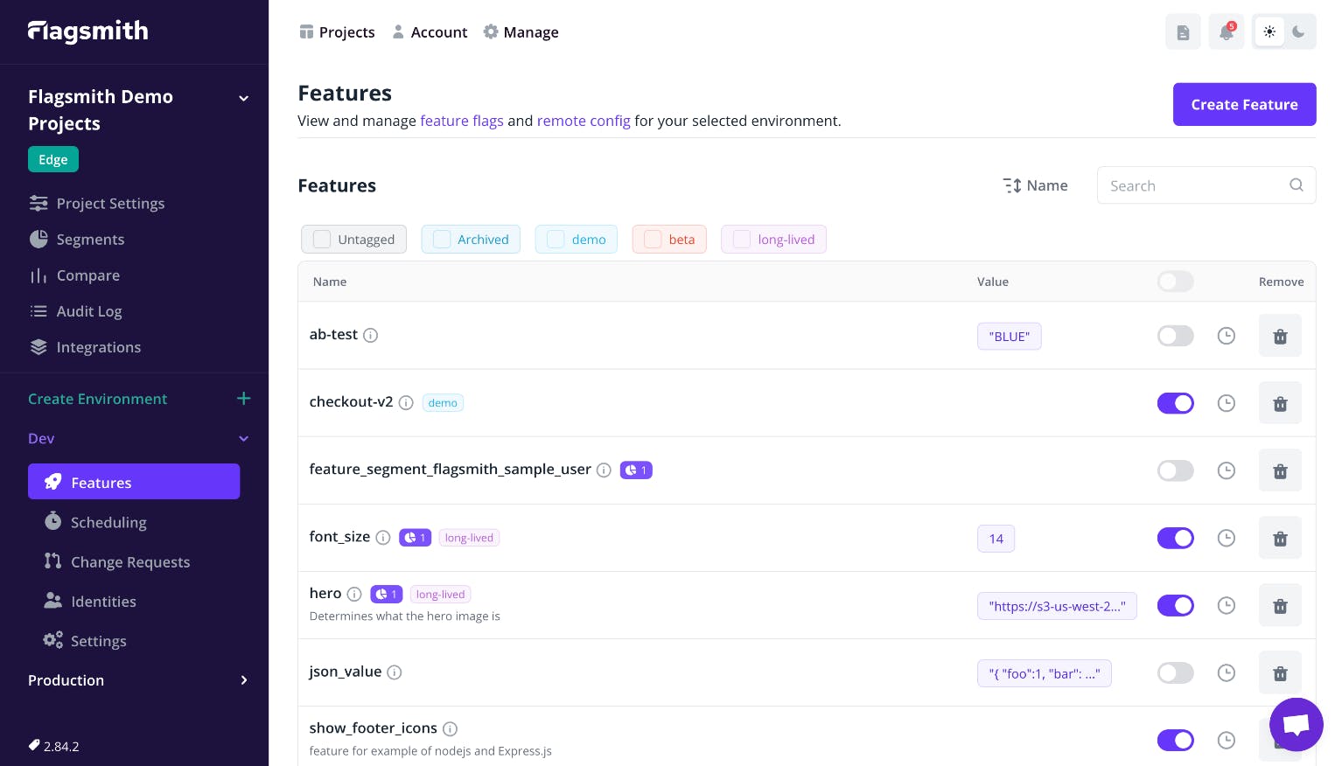Click info icon next to json_value
The image size is (1342, 766).
coord(395,672)
